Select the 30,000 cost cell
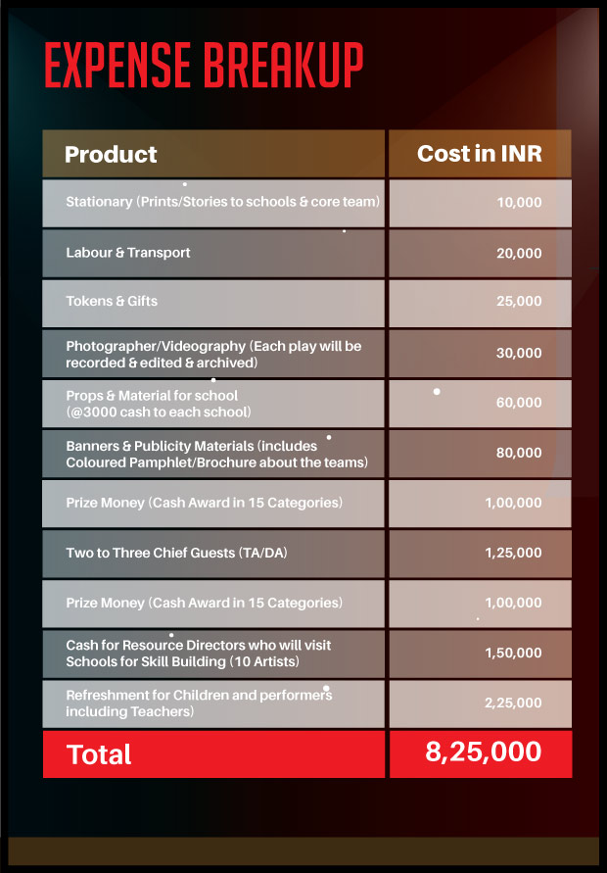 [x=519, y=354]
